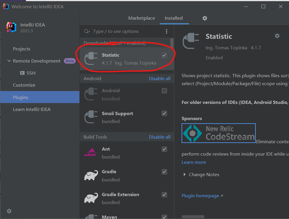Click the horizontal scrollbar in details panel
The image size is (289, 219).
[193, 217]
